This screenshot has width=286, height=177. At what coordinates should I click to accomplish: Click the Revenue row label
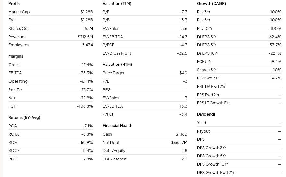[16, 37]
